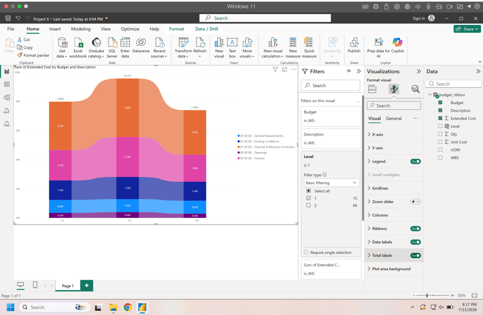Check filter value 2 checkbox
Viewport: 483px width, 315px height.
pyautogui.click(x=308, y=205)
